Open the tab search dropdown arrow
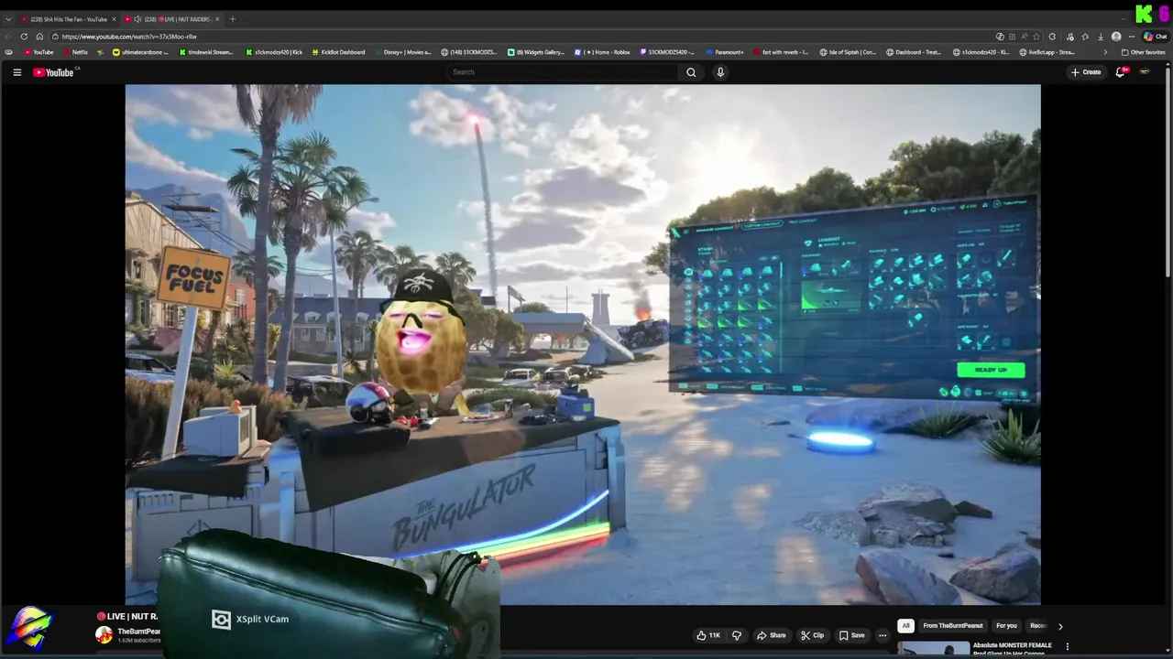 click(8, 19)
